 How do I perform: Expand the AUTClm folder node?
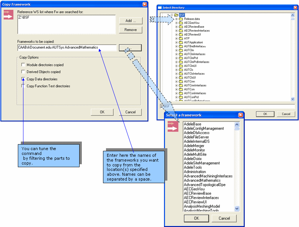[176, 50]
